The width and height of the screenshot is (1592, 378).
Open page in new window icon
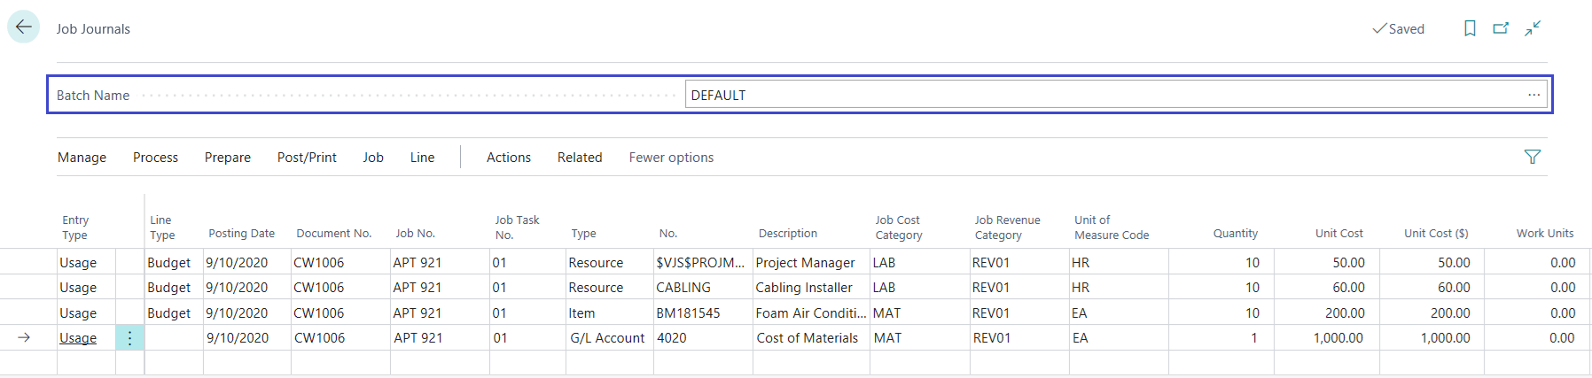pos(1501,28)
